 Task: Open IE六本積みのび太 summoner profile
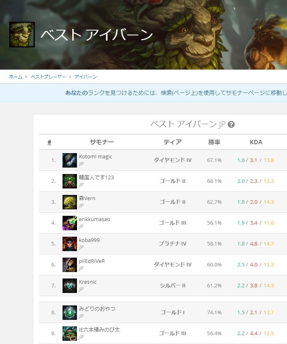click(x=99, y=330)
